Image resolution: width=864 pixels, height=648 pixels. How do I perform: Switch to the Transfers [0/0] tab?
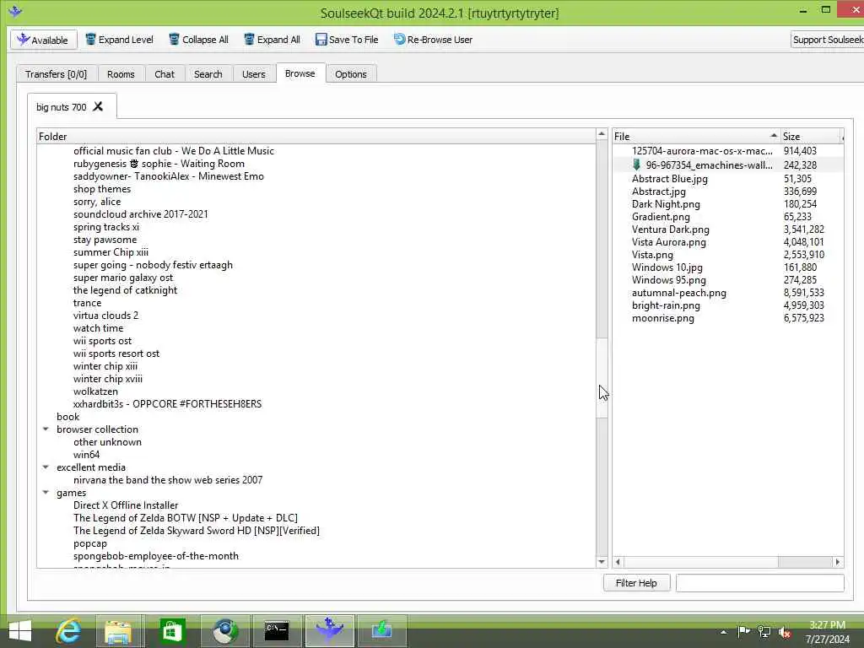point(57,74)
